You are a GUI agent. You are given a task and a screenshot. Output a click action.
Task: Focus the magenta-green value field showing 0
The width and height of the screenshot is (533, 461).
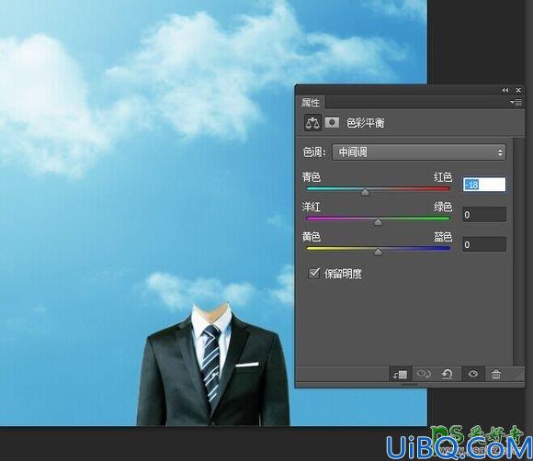484,215
